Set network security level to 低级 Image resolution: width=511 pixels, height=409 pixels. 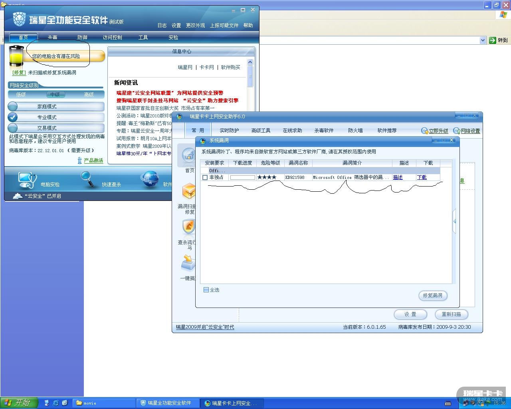tap(21, 95)
